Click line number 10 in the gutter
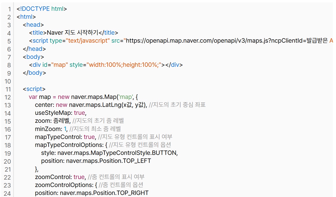This screenshot has height=197, width=336. tap(8, 81)
